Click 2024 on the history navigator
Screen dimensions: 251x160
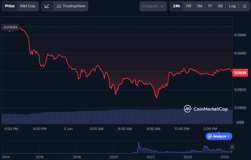(x=188, y=157)
